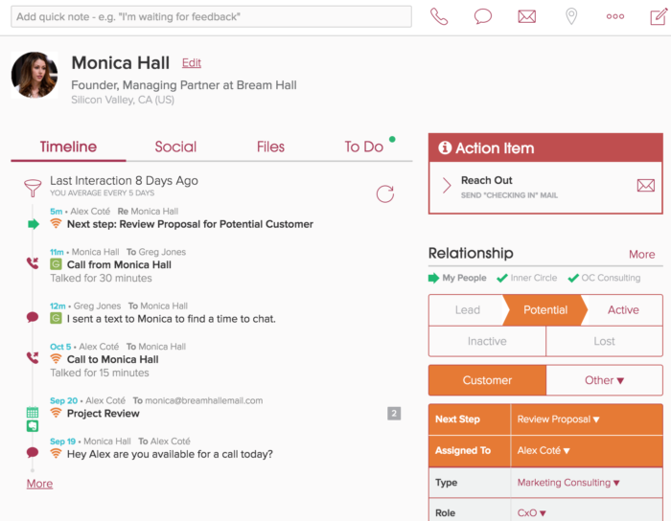The height and width of the screenshot is (521, 671).
Task: Select the Potential stage
Action: pos(545,310)
